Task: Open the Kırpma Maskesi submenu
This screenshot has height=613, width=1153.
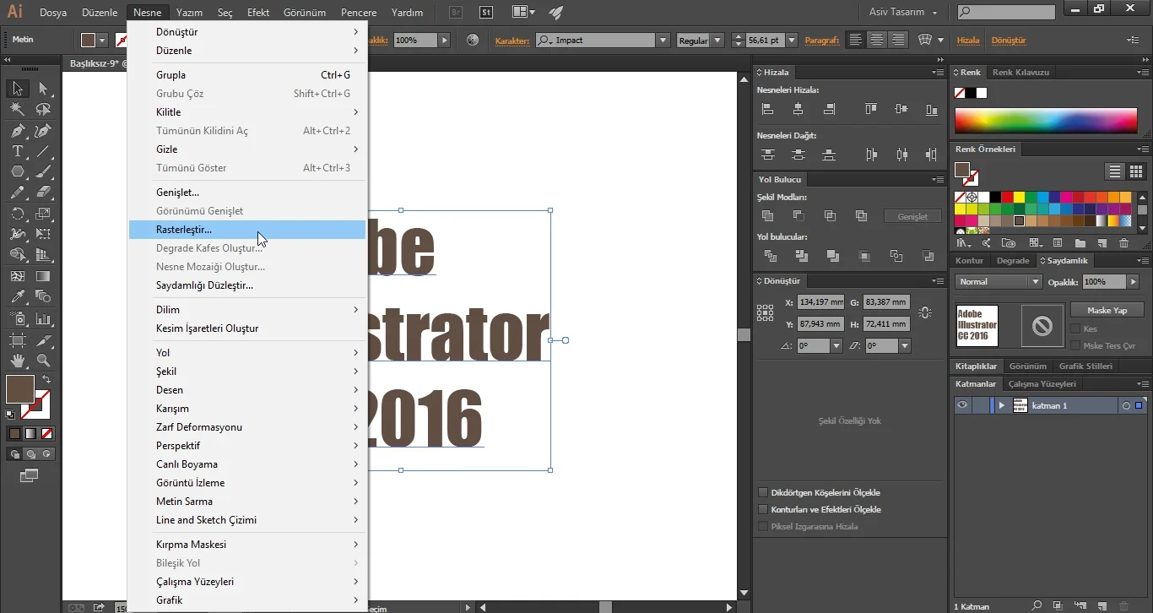Action: coord(247,545)
